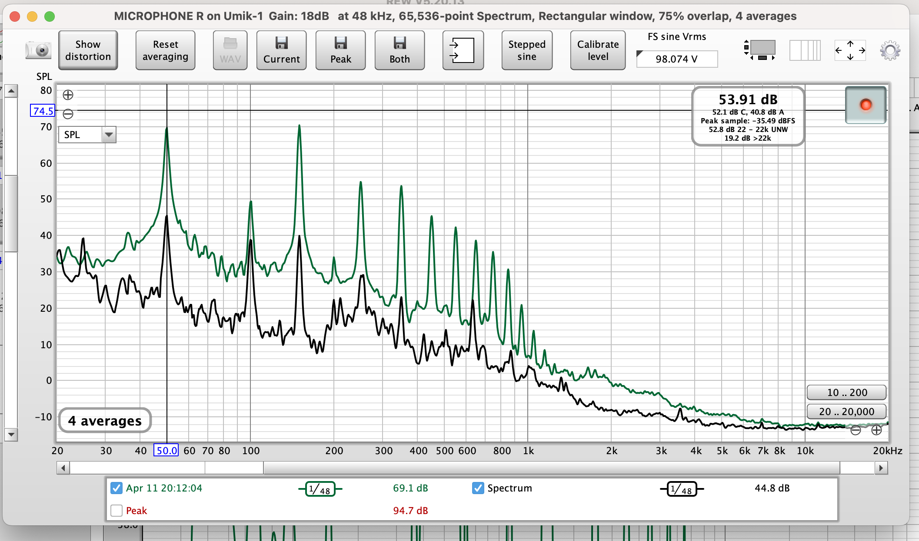Viewport: 919px width, 541px height.
Task: Click the graph scrollbars toggle icon
Action: pos(805,50)
